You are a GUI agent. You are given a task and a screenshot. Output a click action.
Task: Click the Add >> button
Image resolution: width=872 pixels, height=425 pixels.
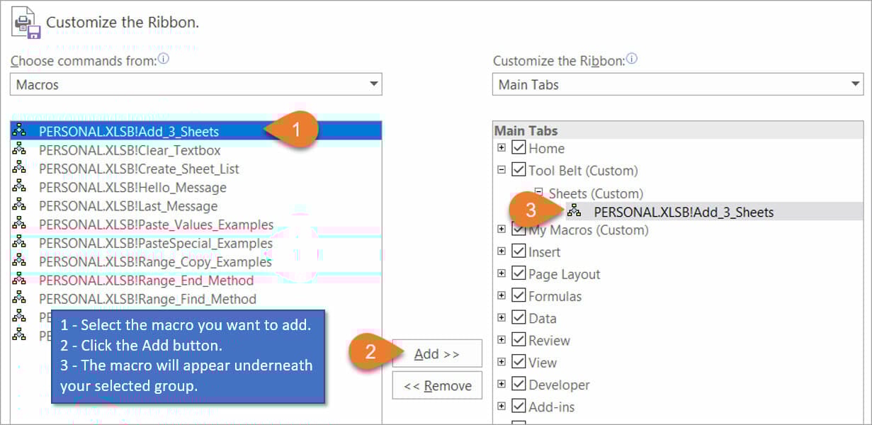(436, 353)
